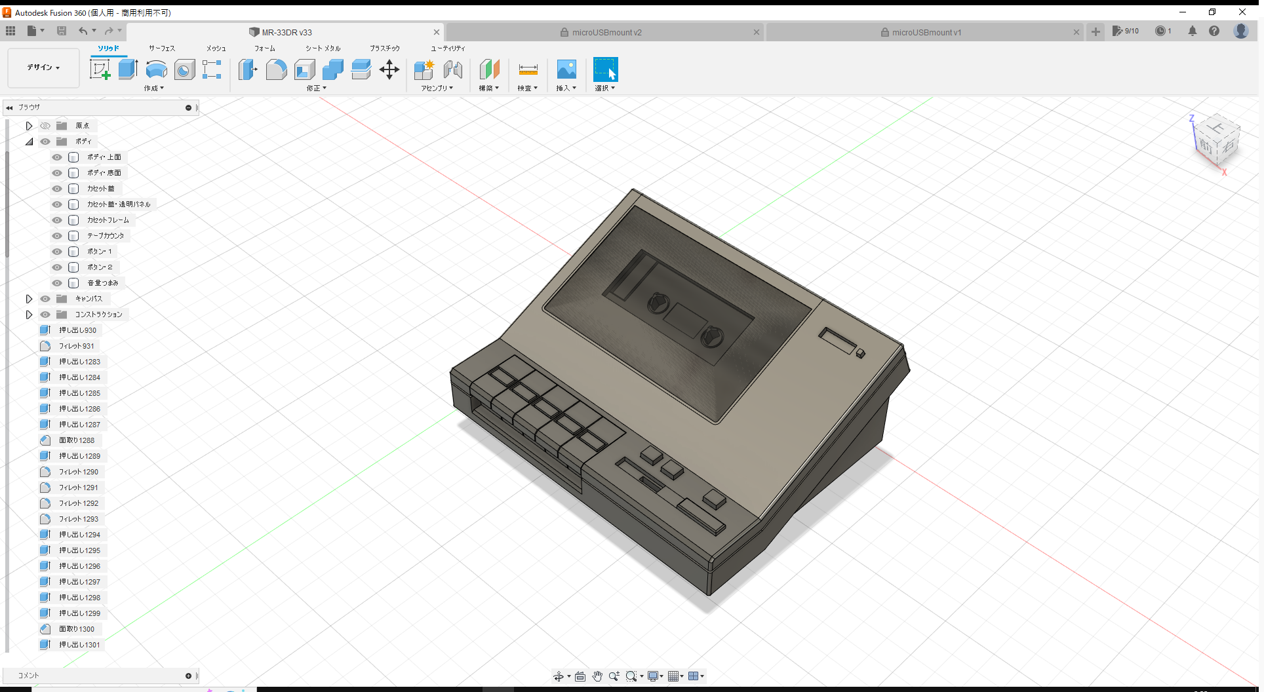This screenshot has height=692, width=1264.
Task: Show the 原点 folder with its eye icon
Action: [x=45, y=125]
